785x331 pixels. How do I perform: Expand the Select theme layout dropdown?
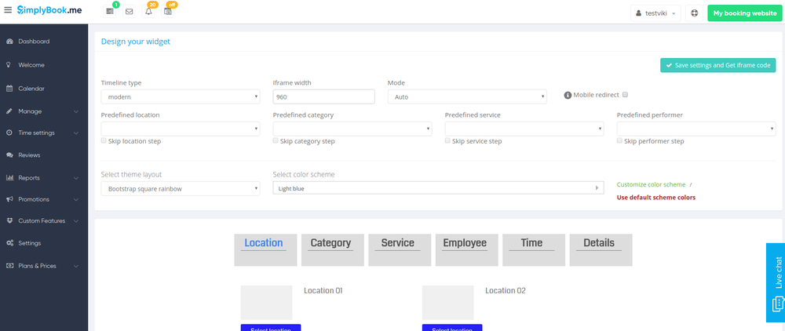(x=181, y=188)
